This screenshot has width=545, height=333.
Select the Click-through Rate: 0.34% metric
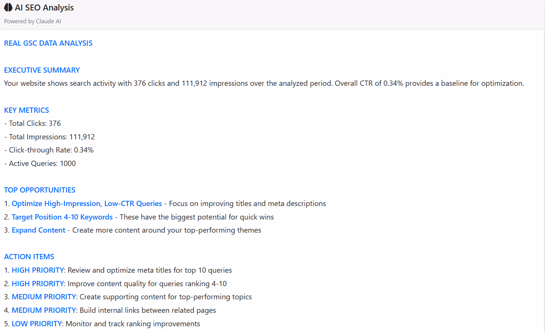49,150
